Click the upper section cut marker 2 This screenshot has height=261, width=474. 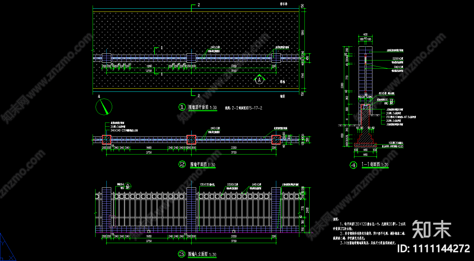tap(199, 5)
